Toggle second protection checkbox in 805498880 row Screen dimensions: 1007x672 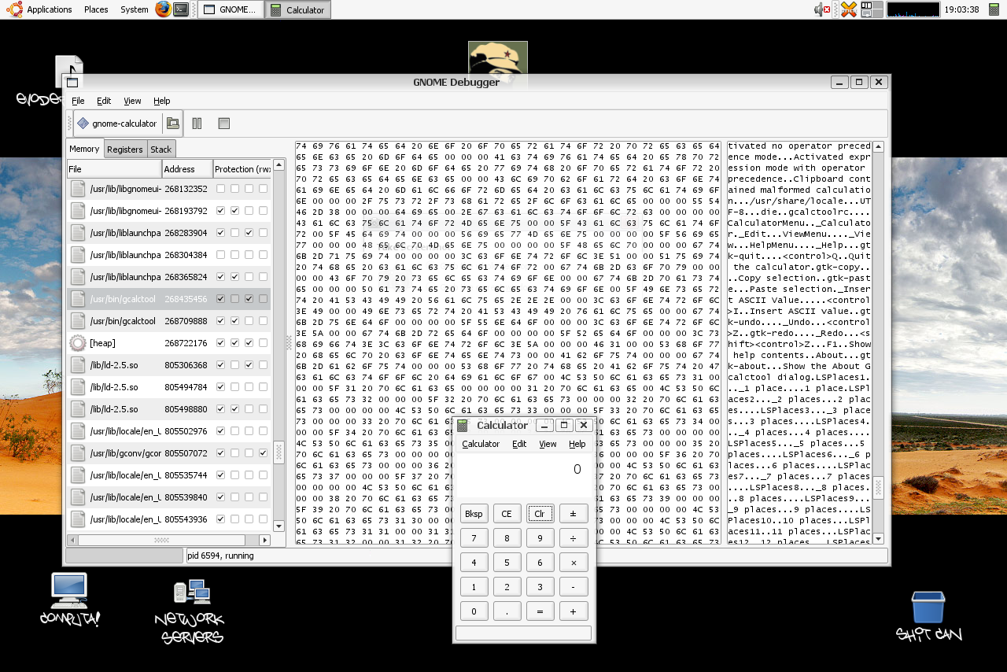(x=234, y=409)
